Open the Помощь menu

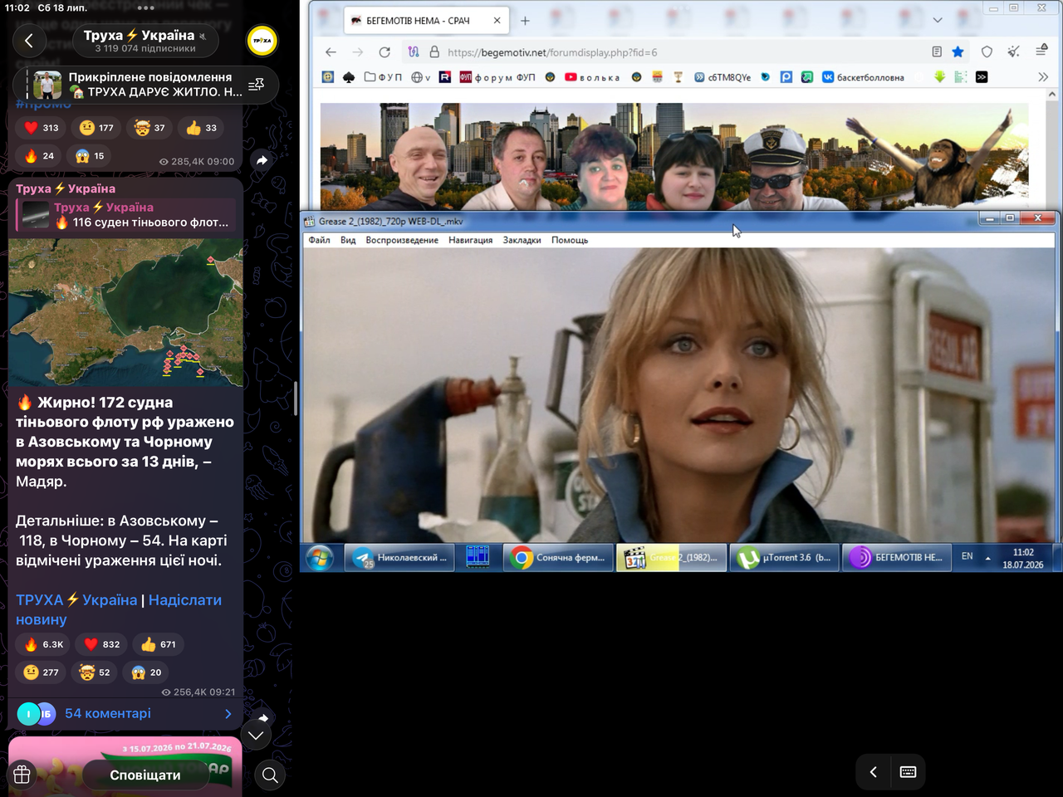pyautogui.click(x=570, y=240)
